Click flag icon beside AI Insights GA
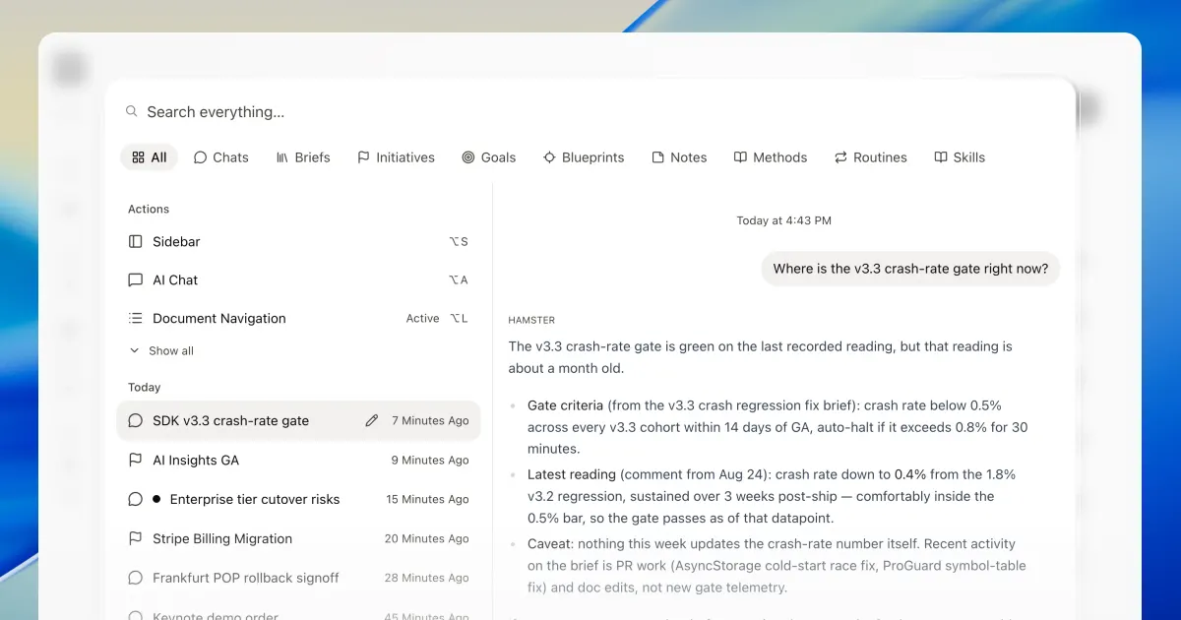Viewport: 1181px width, 620px height. (x=136, y=460)
